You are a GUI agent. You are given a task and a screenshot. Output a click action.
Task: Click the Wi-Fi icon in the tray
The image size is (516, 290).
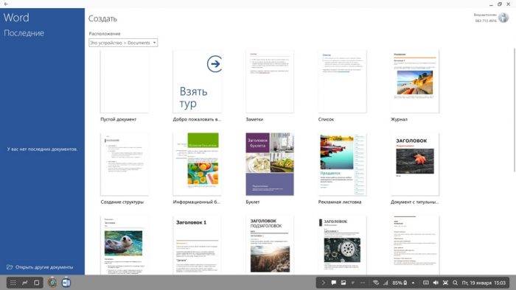point(376,283)
